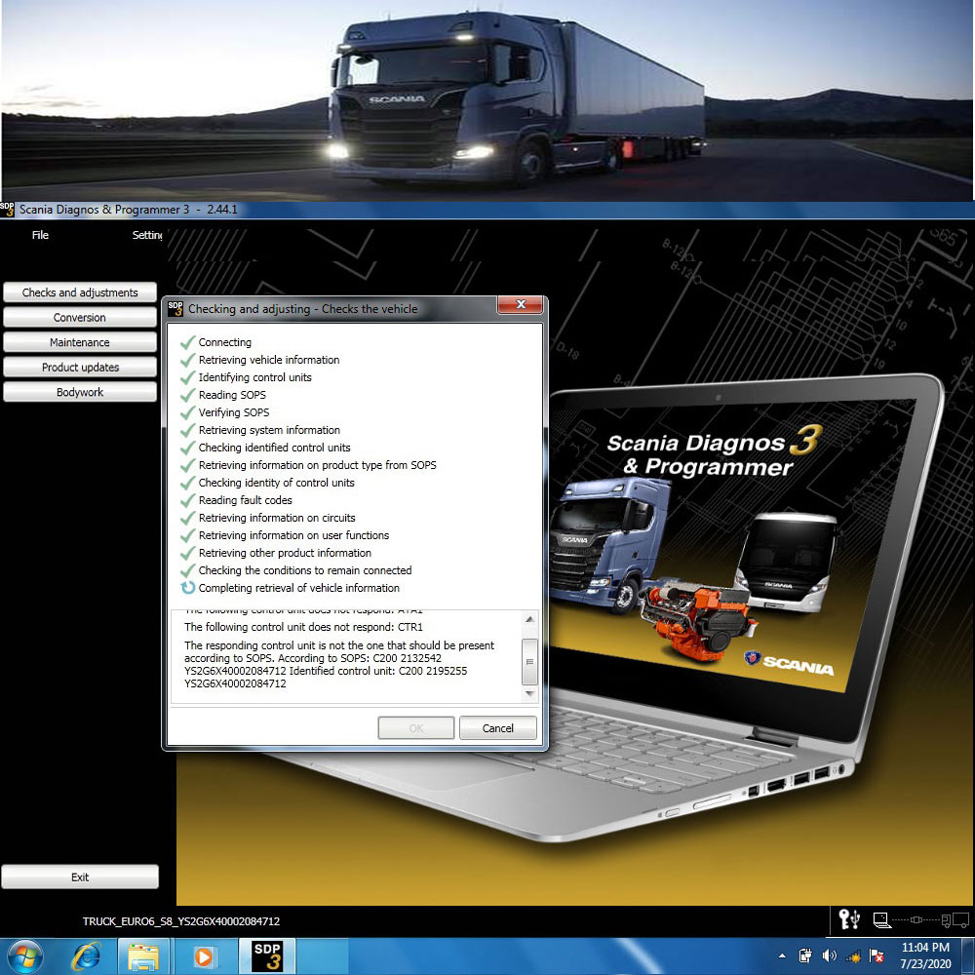Select Checks and adjustments
This screenshot has height=975, width=975.
[80, 292]
